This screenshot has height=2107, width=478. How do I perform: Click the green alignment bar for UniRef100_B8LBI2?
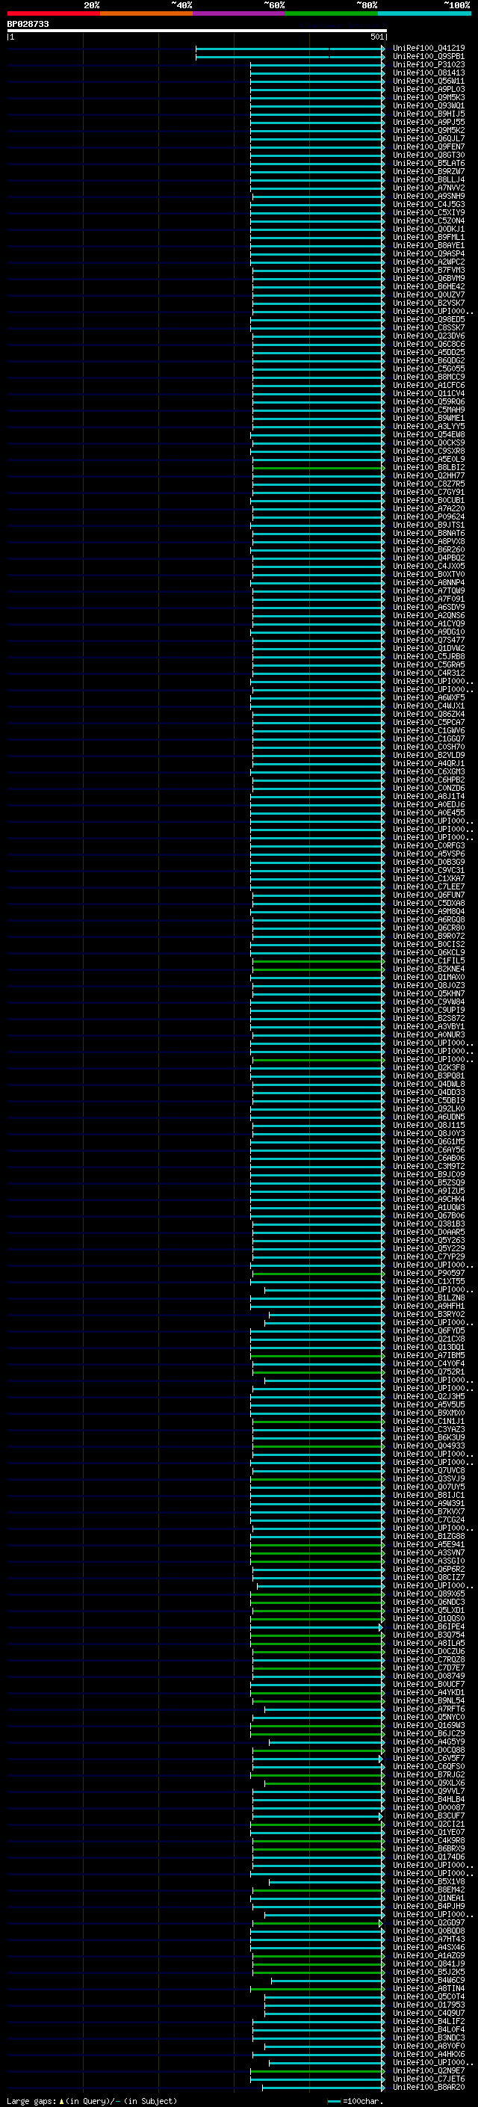pyautogui.click(x=318, y=468)
